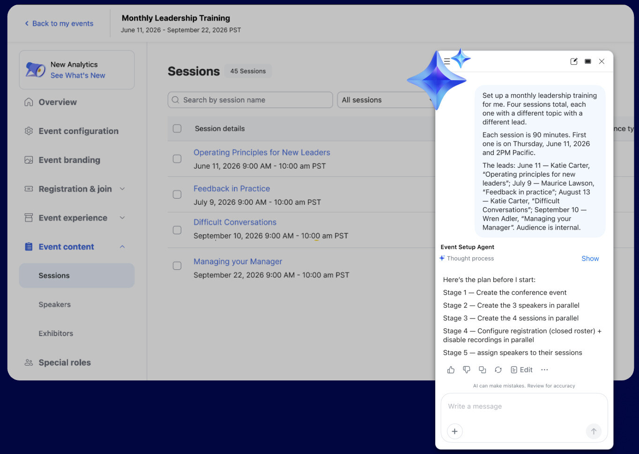Open the chat panel hamburger menu

tap(447, 61)
